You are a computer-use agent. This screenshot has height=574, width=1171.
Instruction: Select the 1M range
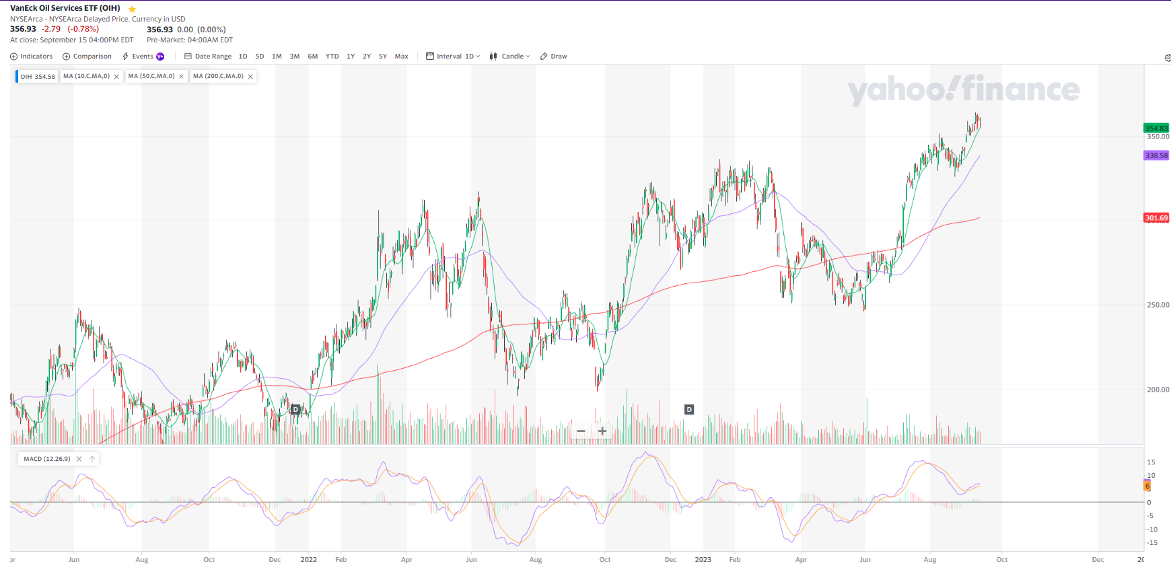[x=277, y=57]
